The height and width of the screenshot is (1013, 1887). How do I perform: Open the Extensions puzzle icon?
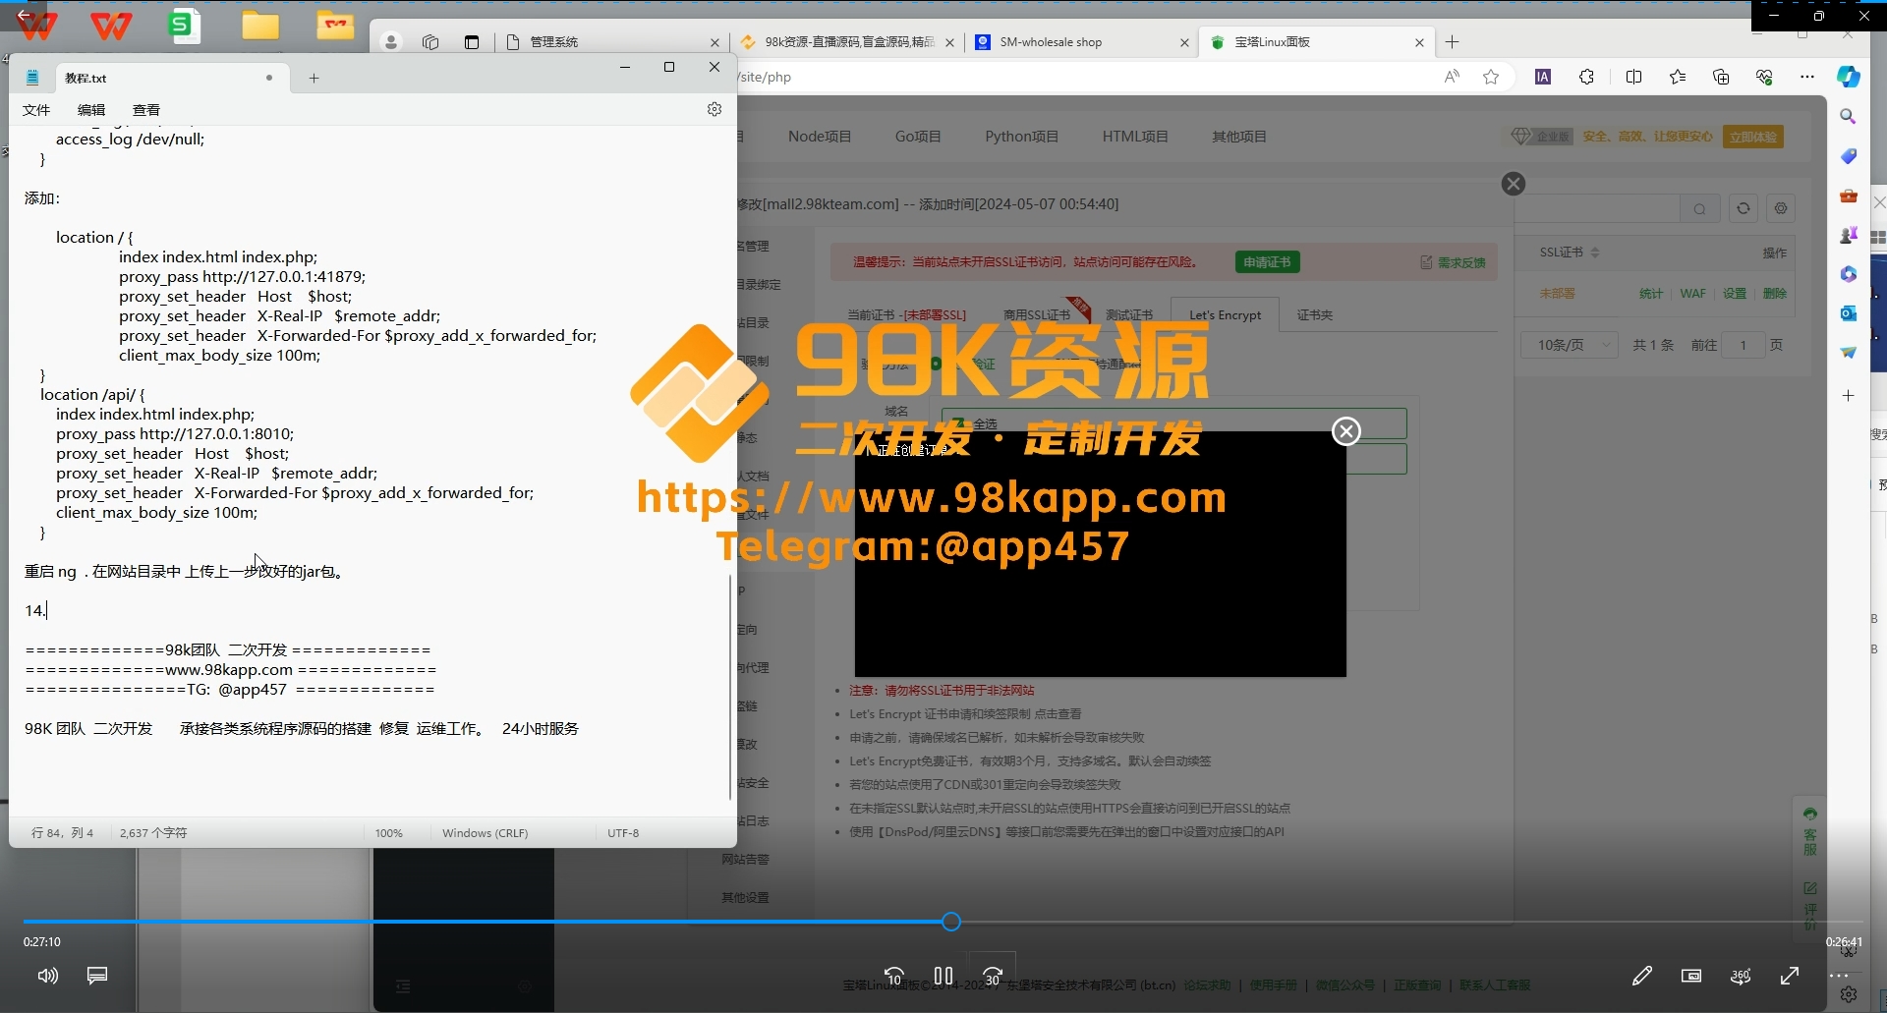[x=1586, y=77]
